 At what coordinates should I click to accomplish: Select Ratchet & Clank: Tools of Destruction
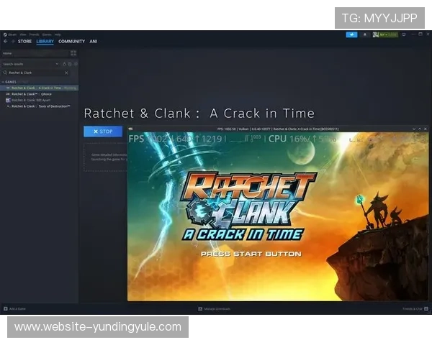coord(40,106)
